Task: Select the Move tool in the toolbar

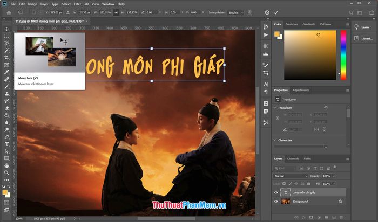Action: coord(6,29)
